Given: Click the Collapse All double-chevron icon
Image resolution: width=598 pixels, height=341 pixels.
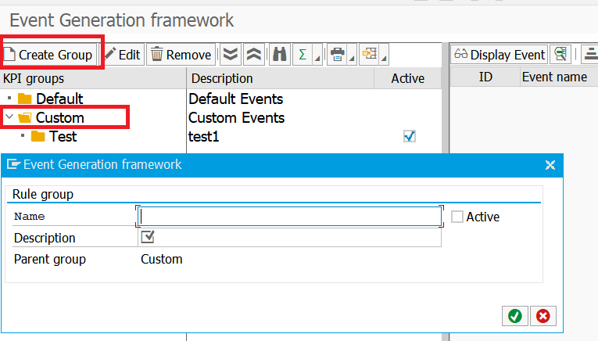Looking at the screenshot, I should 253,55.
